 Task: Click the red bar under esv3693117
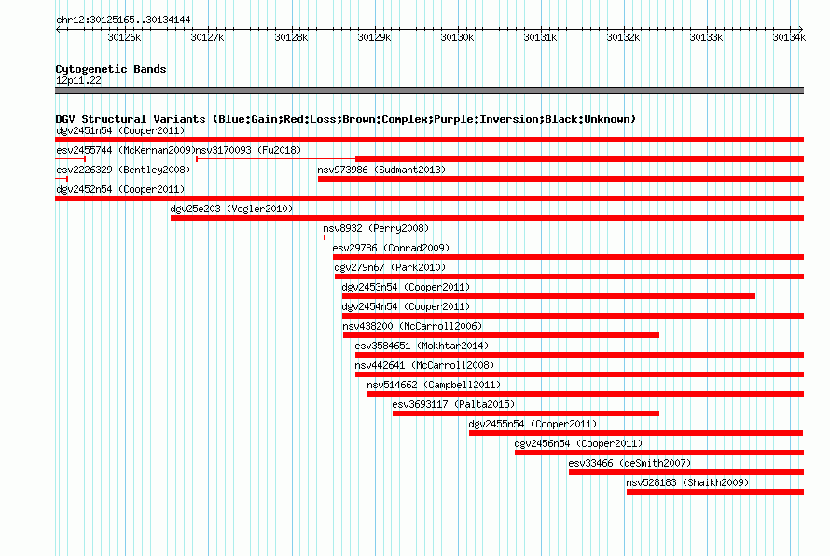pyautogui.click(x=526, y=414)
